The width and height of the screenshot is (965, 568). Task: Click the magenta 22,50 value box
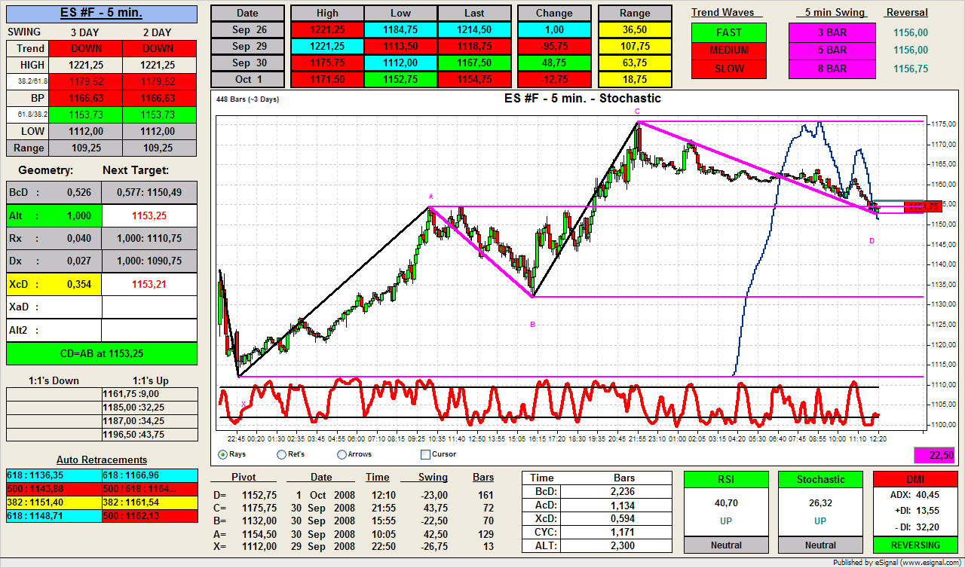[934, 455]
